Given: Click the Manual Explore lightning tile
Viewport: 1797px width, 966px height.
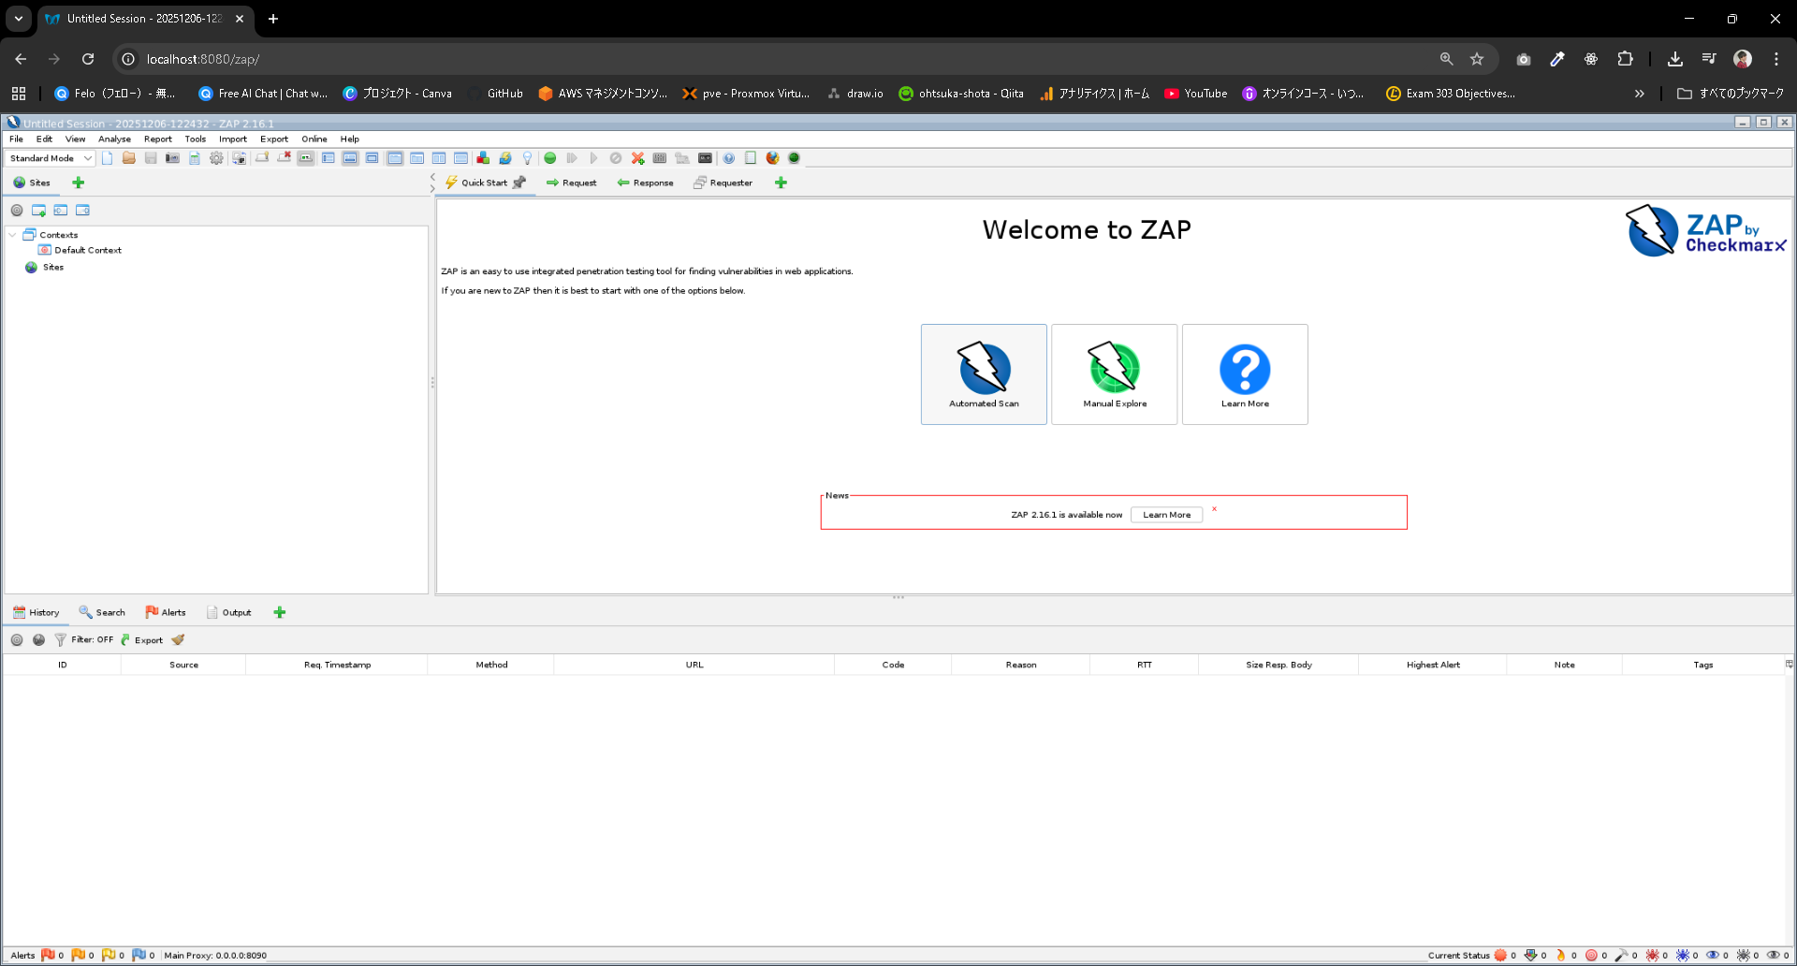Looking at the screenshot, I should coord(1114,374).
